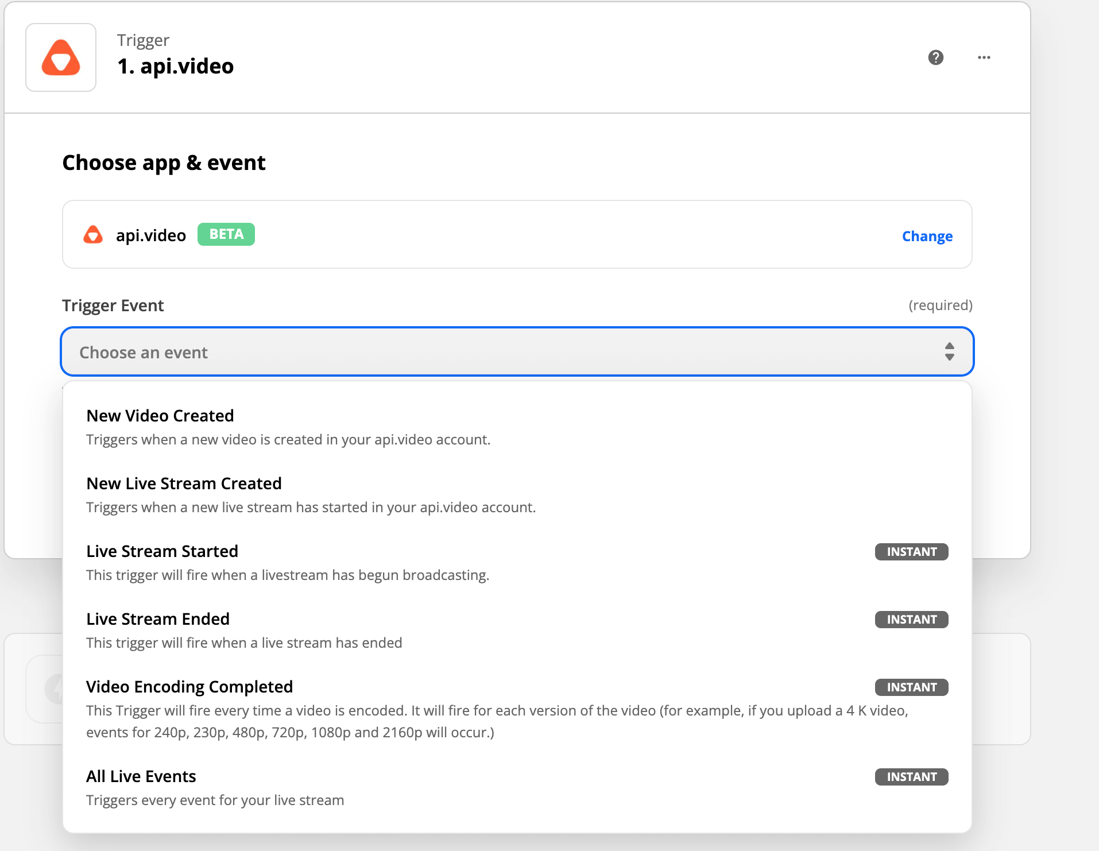
Task: Click the INSTANT badge next to All Live Events
Action: tap(911, 777)
